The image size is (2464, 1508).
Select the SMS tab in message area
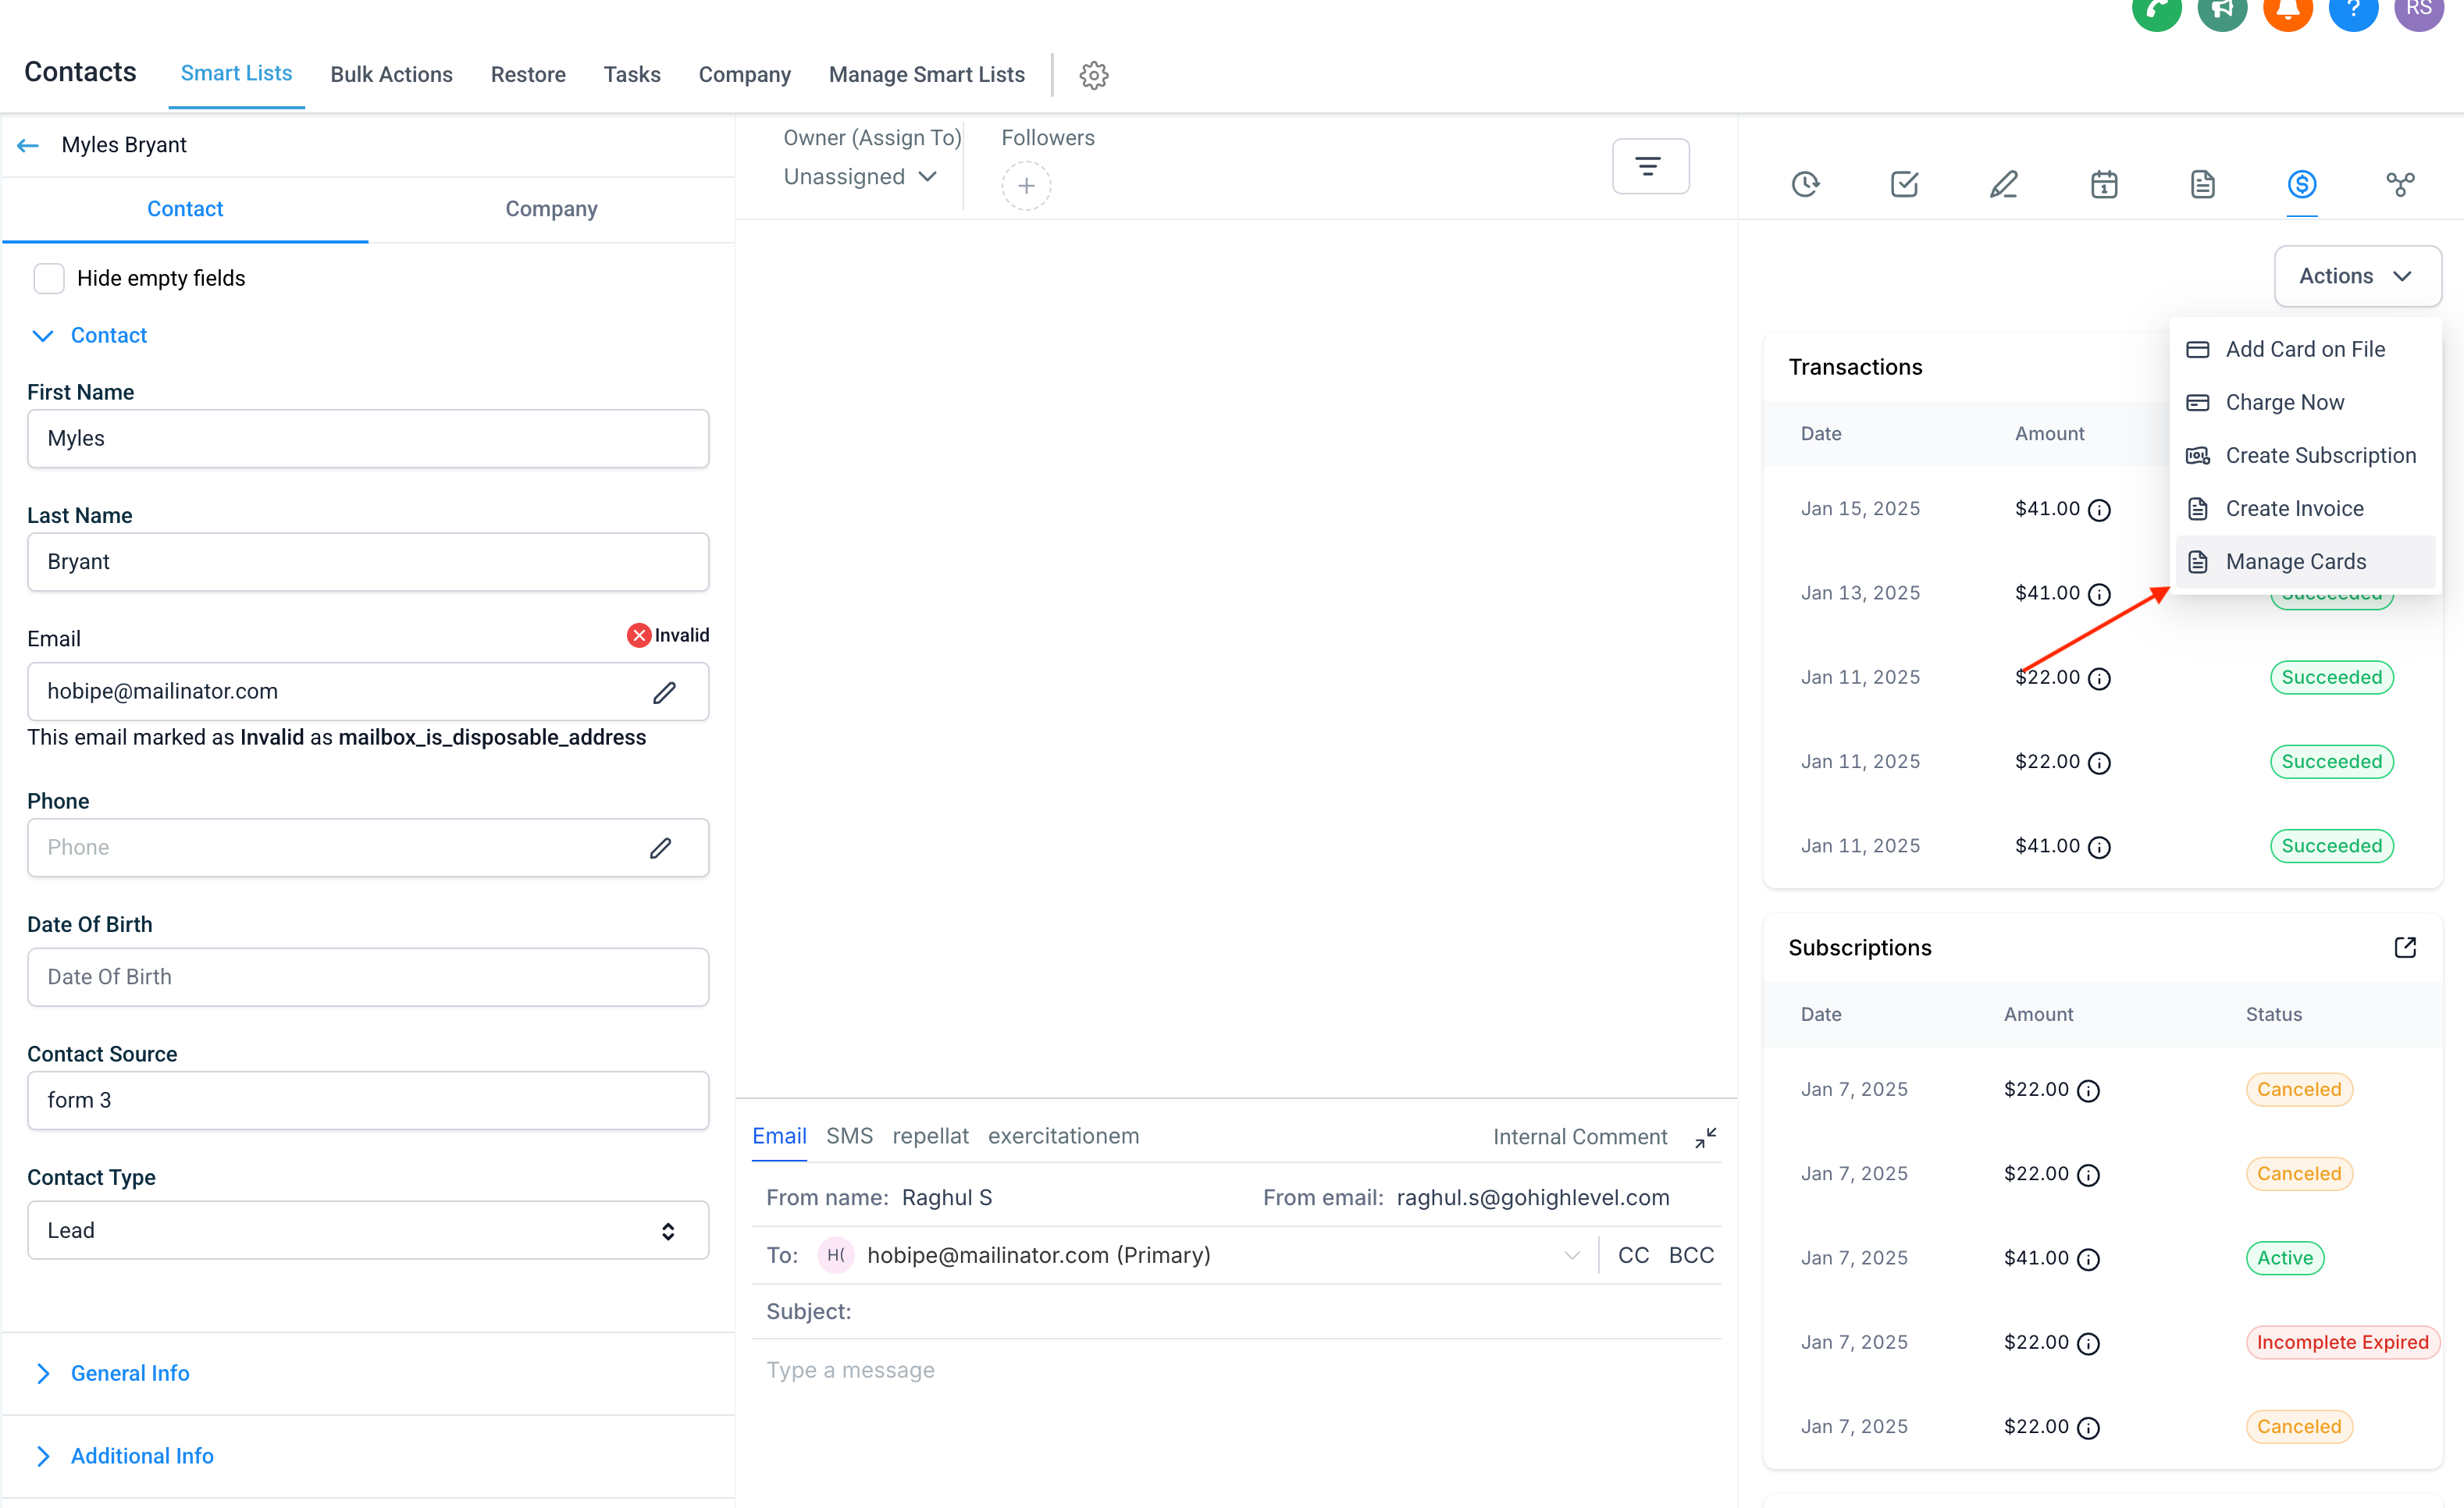[x=850, y=1135]
